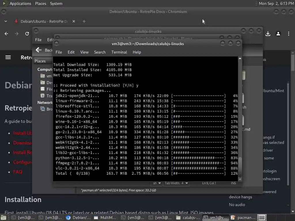The image size is (295, 221).
Task: Open RetroPie docs hamburger menu
Action: (x=8, y=57)
